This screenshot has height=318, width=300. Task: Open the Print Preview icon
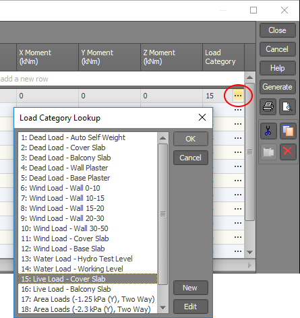point(287,106)
